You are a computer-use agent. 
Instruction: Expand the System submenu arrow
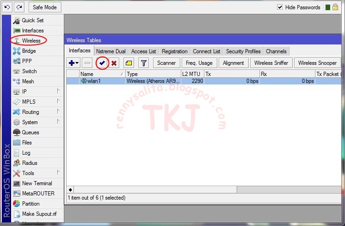(58, 121)
